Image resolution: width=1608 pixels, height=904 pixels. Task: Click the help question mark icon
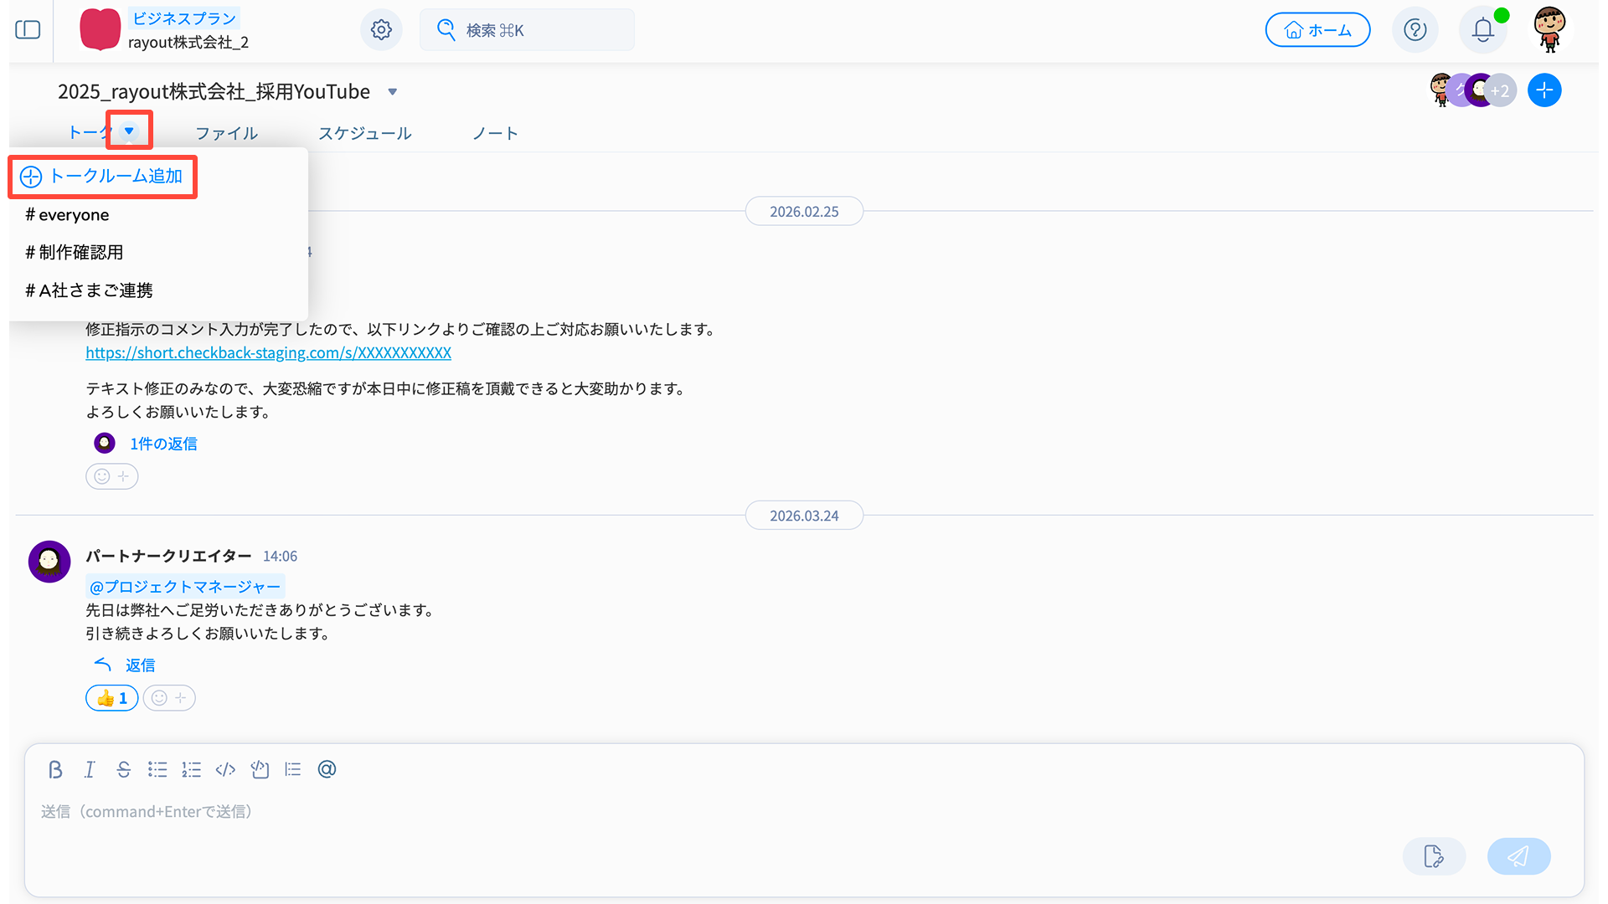pyautogui.click(x=1415, y=30)
